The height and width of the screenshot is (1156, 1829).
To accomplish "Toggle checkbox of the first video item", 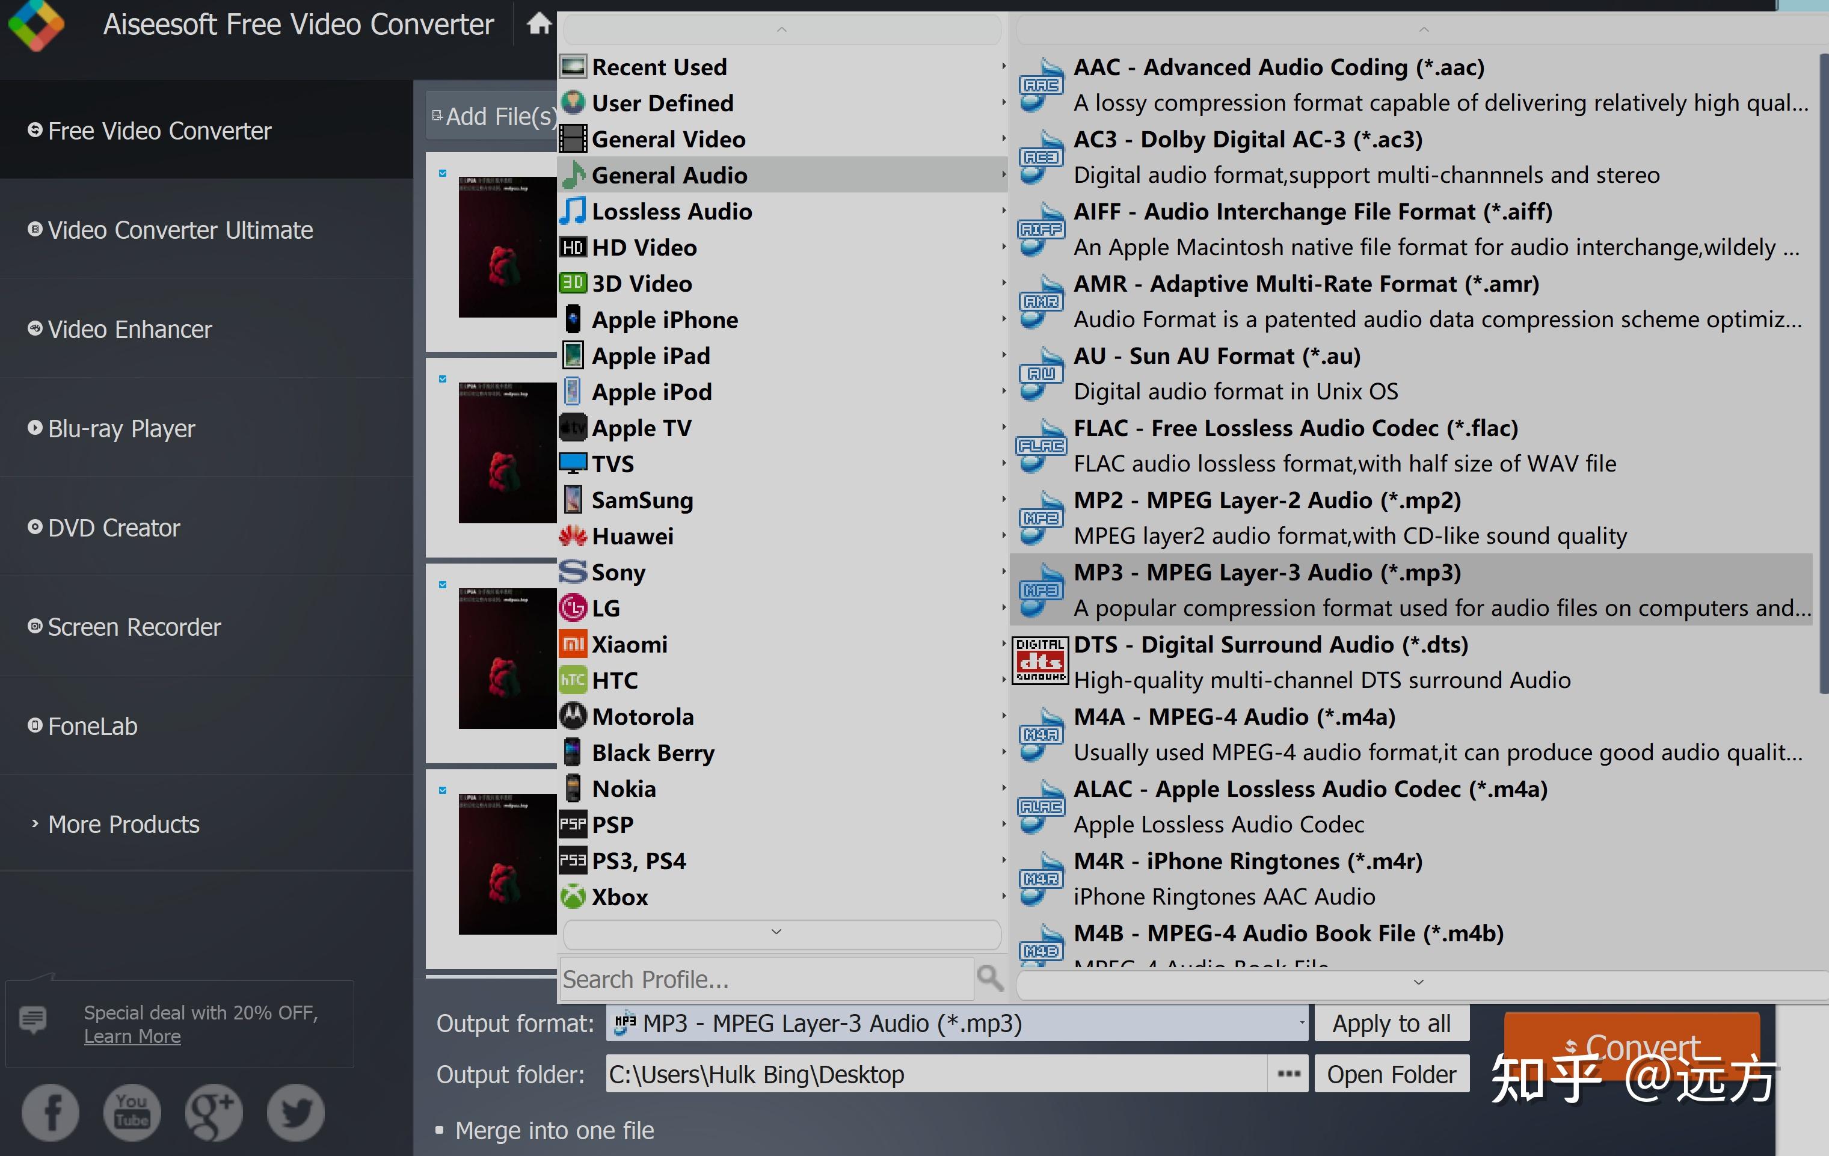I will (x=443, y=173).
